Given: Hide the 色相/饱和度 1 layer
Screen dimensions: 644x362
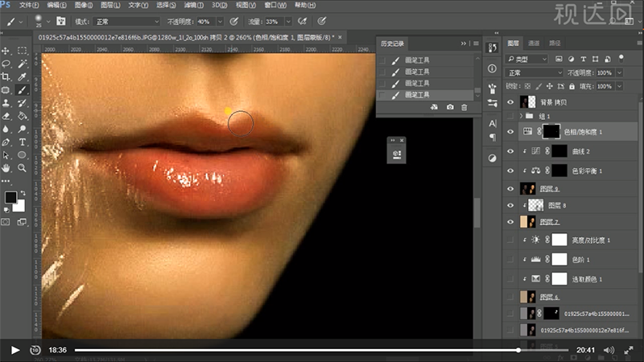Looking at the screenshot, I should pyautogui.click(x=510, y=132).
